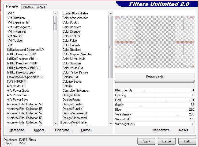Choose the Color Cocktail filter
Image resolution: width=199 pixels, height=147 pixels.
72,36
